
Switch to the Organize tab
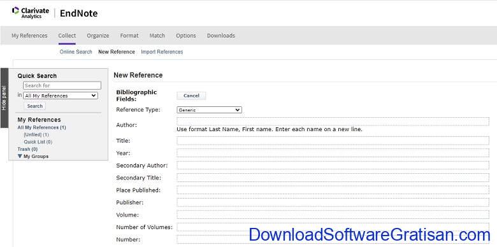[98, 36]
